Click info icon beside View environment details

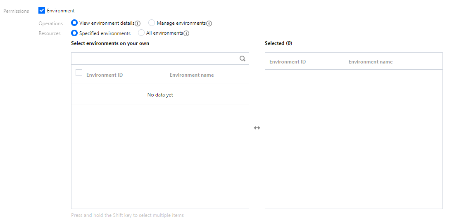click(x=138, y=24)
